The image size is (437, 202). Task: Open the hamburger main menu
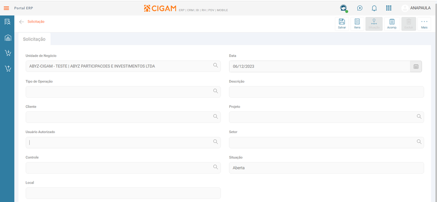click(6, 8)
